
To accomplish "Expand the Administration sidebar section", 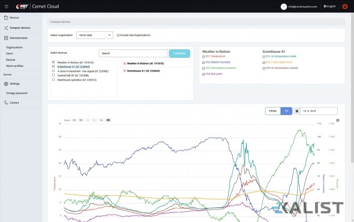I will click(x=19, y=38).
